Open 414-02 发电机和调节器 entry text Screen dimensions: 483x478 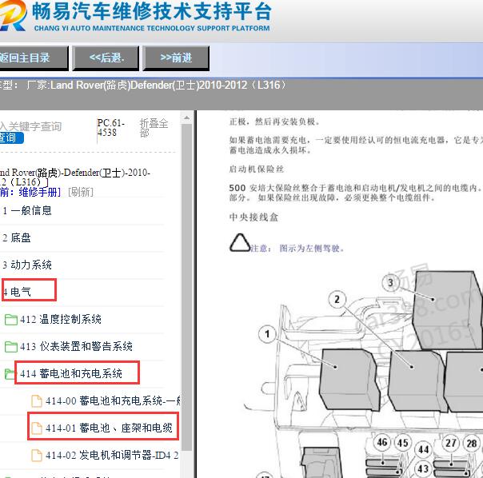coord(112,455)
